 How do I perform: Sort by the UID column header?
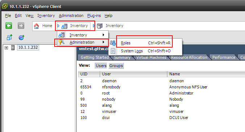tap(89, 74)
